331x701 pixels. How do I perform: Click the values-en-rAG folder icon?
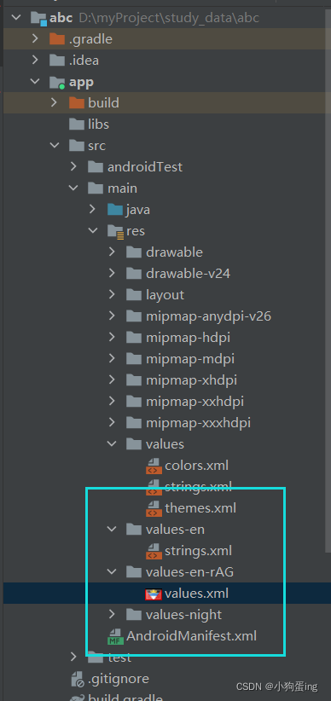(x=134, y=571)
